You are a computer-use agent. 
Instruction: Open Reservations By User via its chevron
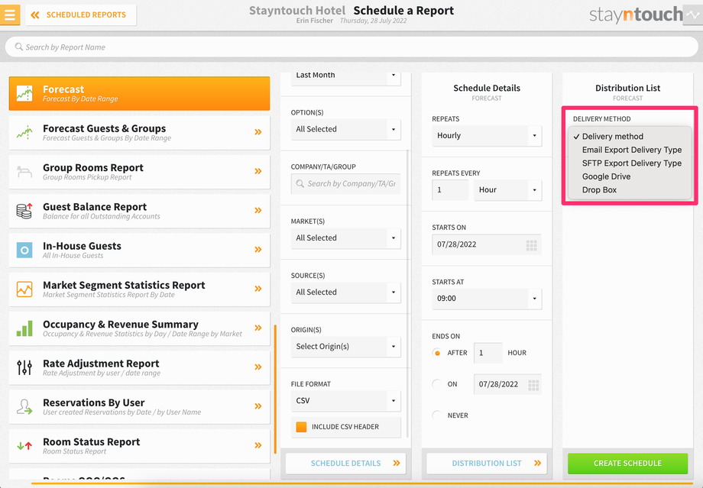point(258,406)
